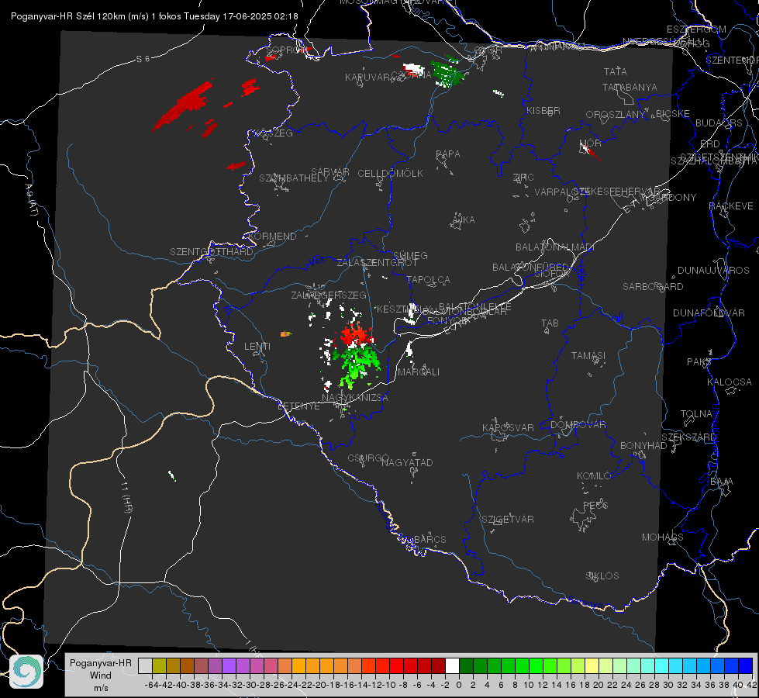759x698 pixels.
Task: Click the KORMEND city label
Action: pyautogui.click(x=272, y=237)
